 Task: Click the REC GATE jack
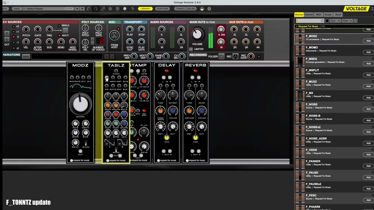pos(251,56)
